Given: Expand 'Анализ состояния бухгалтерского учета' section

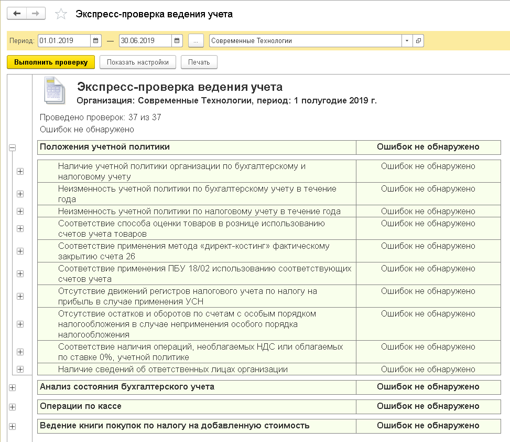Looking at the screenshot, I should tap(12, 388).
